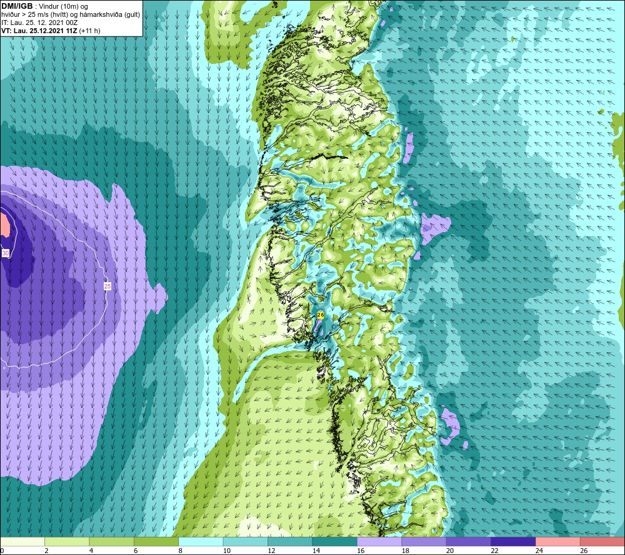
Task: Click the 22-24 m/s dark indigo swatch
Action: 513,541
